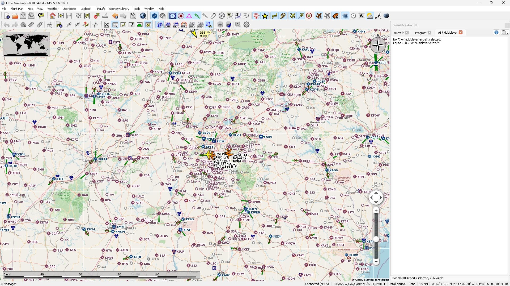Click the Home view house icon
Image resolution: width=510 pixels, height=286 pixels.
point(52,16)
